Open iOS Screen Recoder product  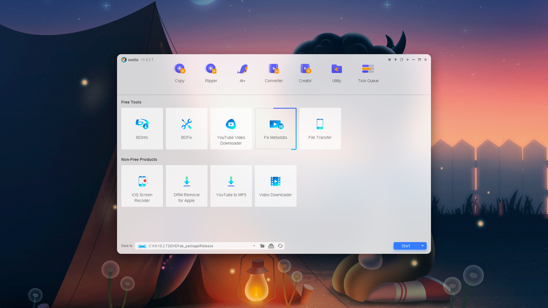pos(142,186)
